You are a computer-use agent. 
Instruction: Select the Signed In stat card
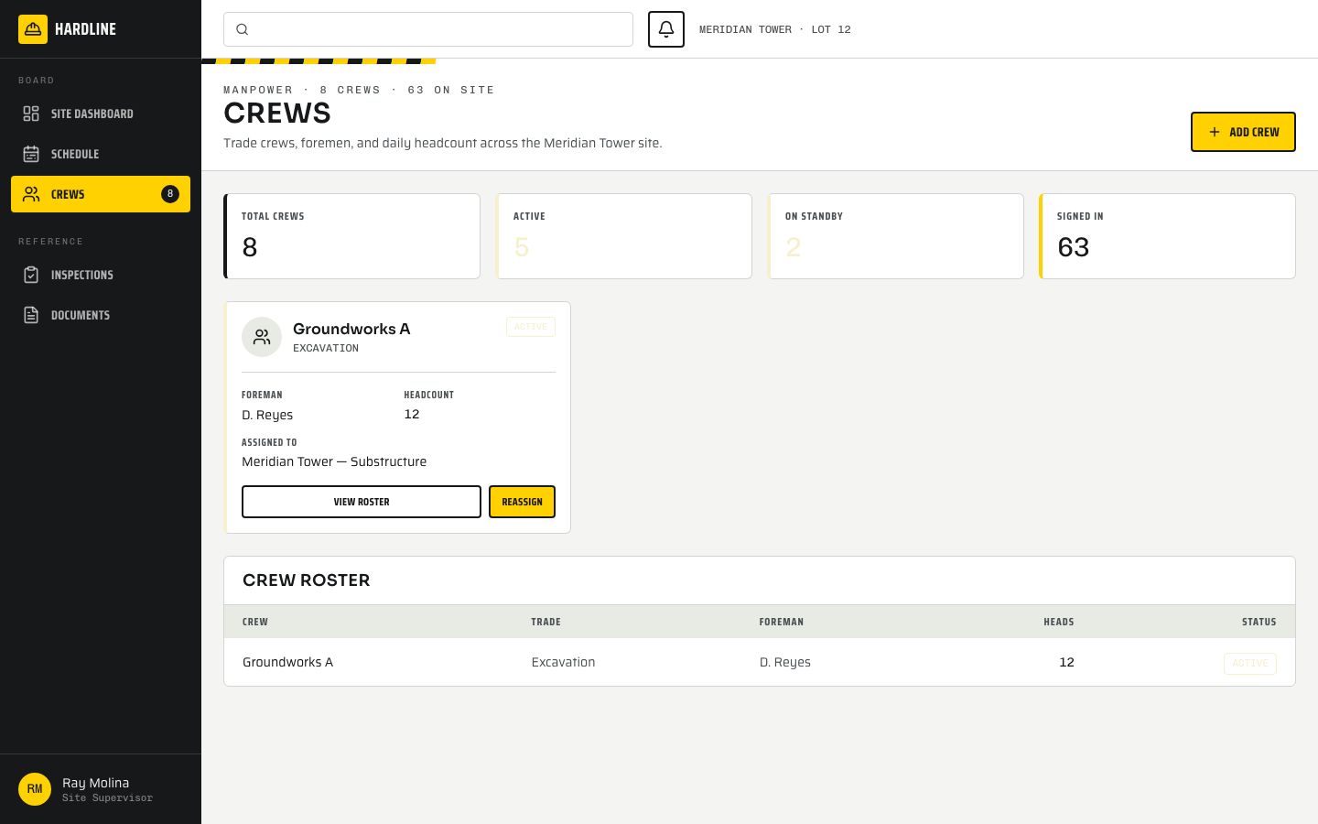pos(1167,236)
